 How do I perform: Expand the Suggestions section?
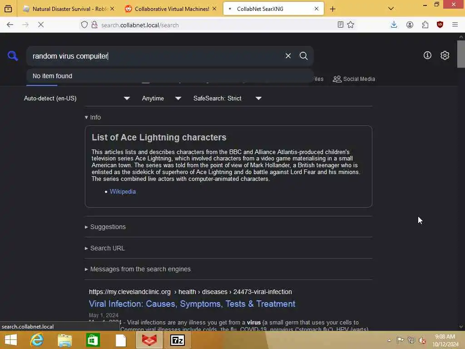pos(105,227)
